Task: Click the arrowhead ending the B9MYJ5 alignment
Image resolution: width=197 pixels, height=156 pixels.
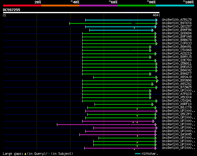Action: pyautogui.click(x=151, y=57)
